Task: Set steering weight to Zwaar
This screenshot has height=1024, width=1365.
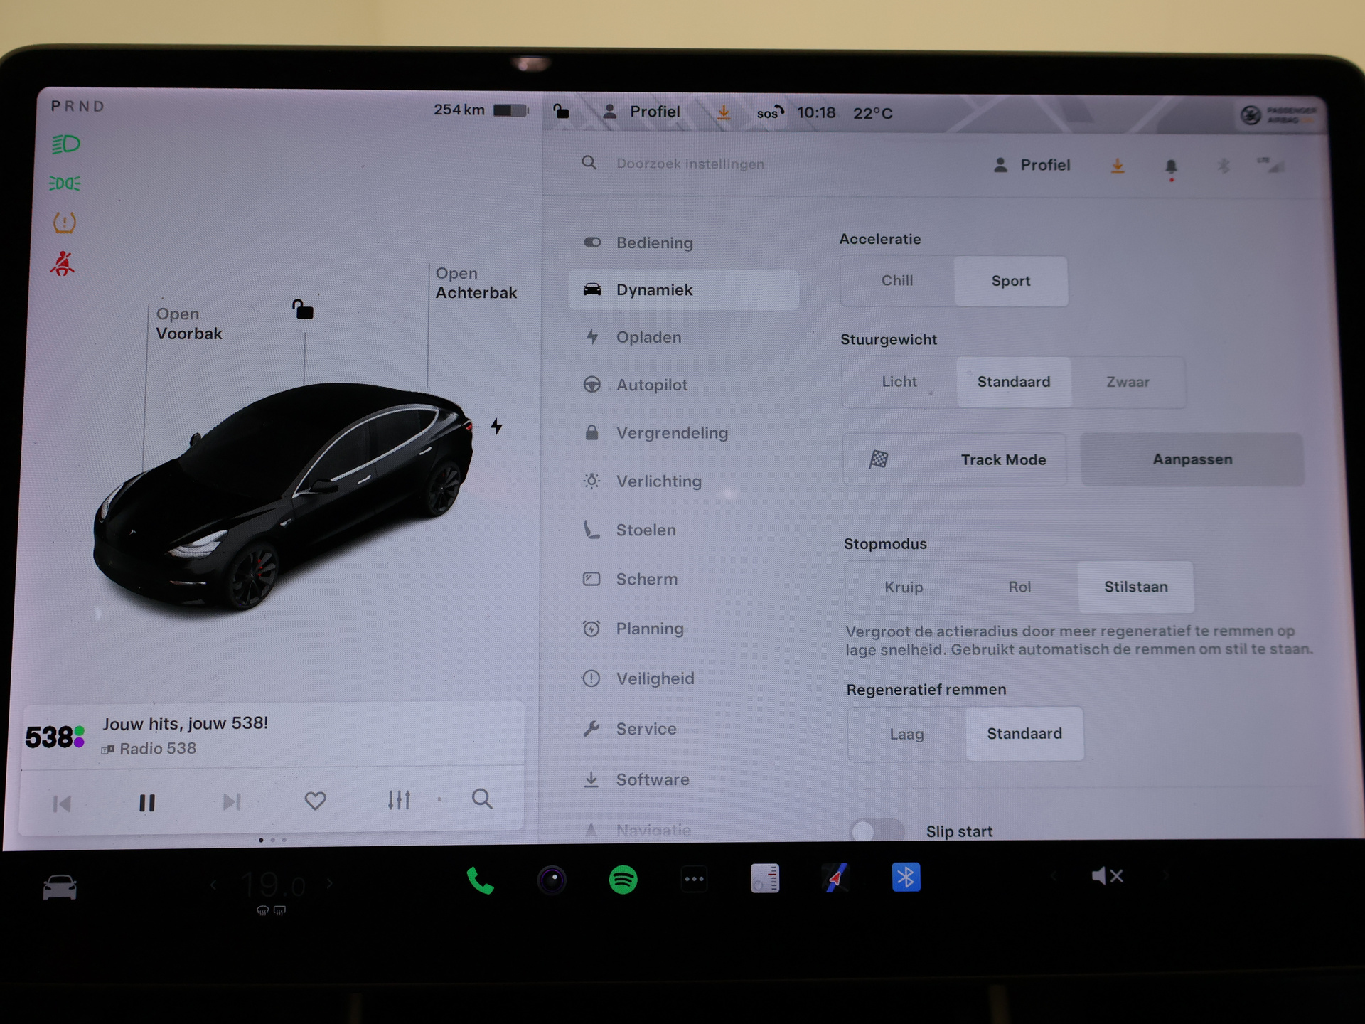Action: 1128,382
